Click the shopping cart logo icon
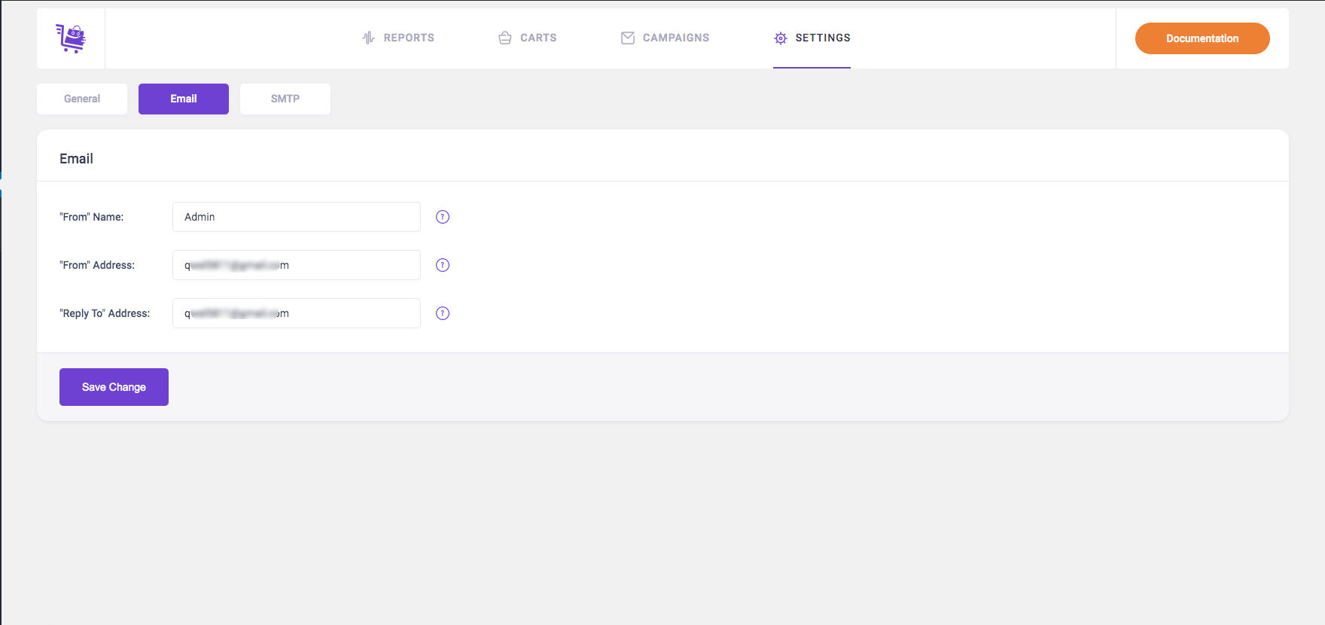The image size is (1325, 625). 71,38
